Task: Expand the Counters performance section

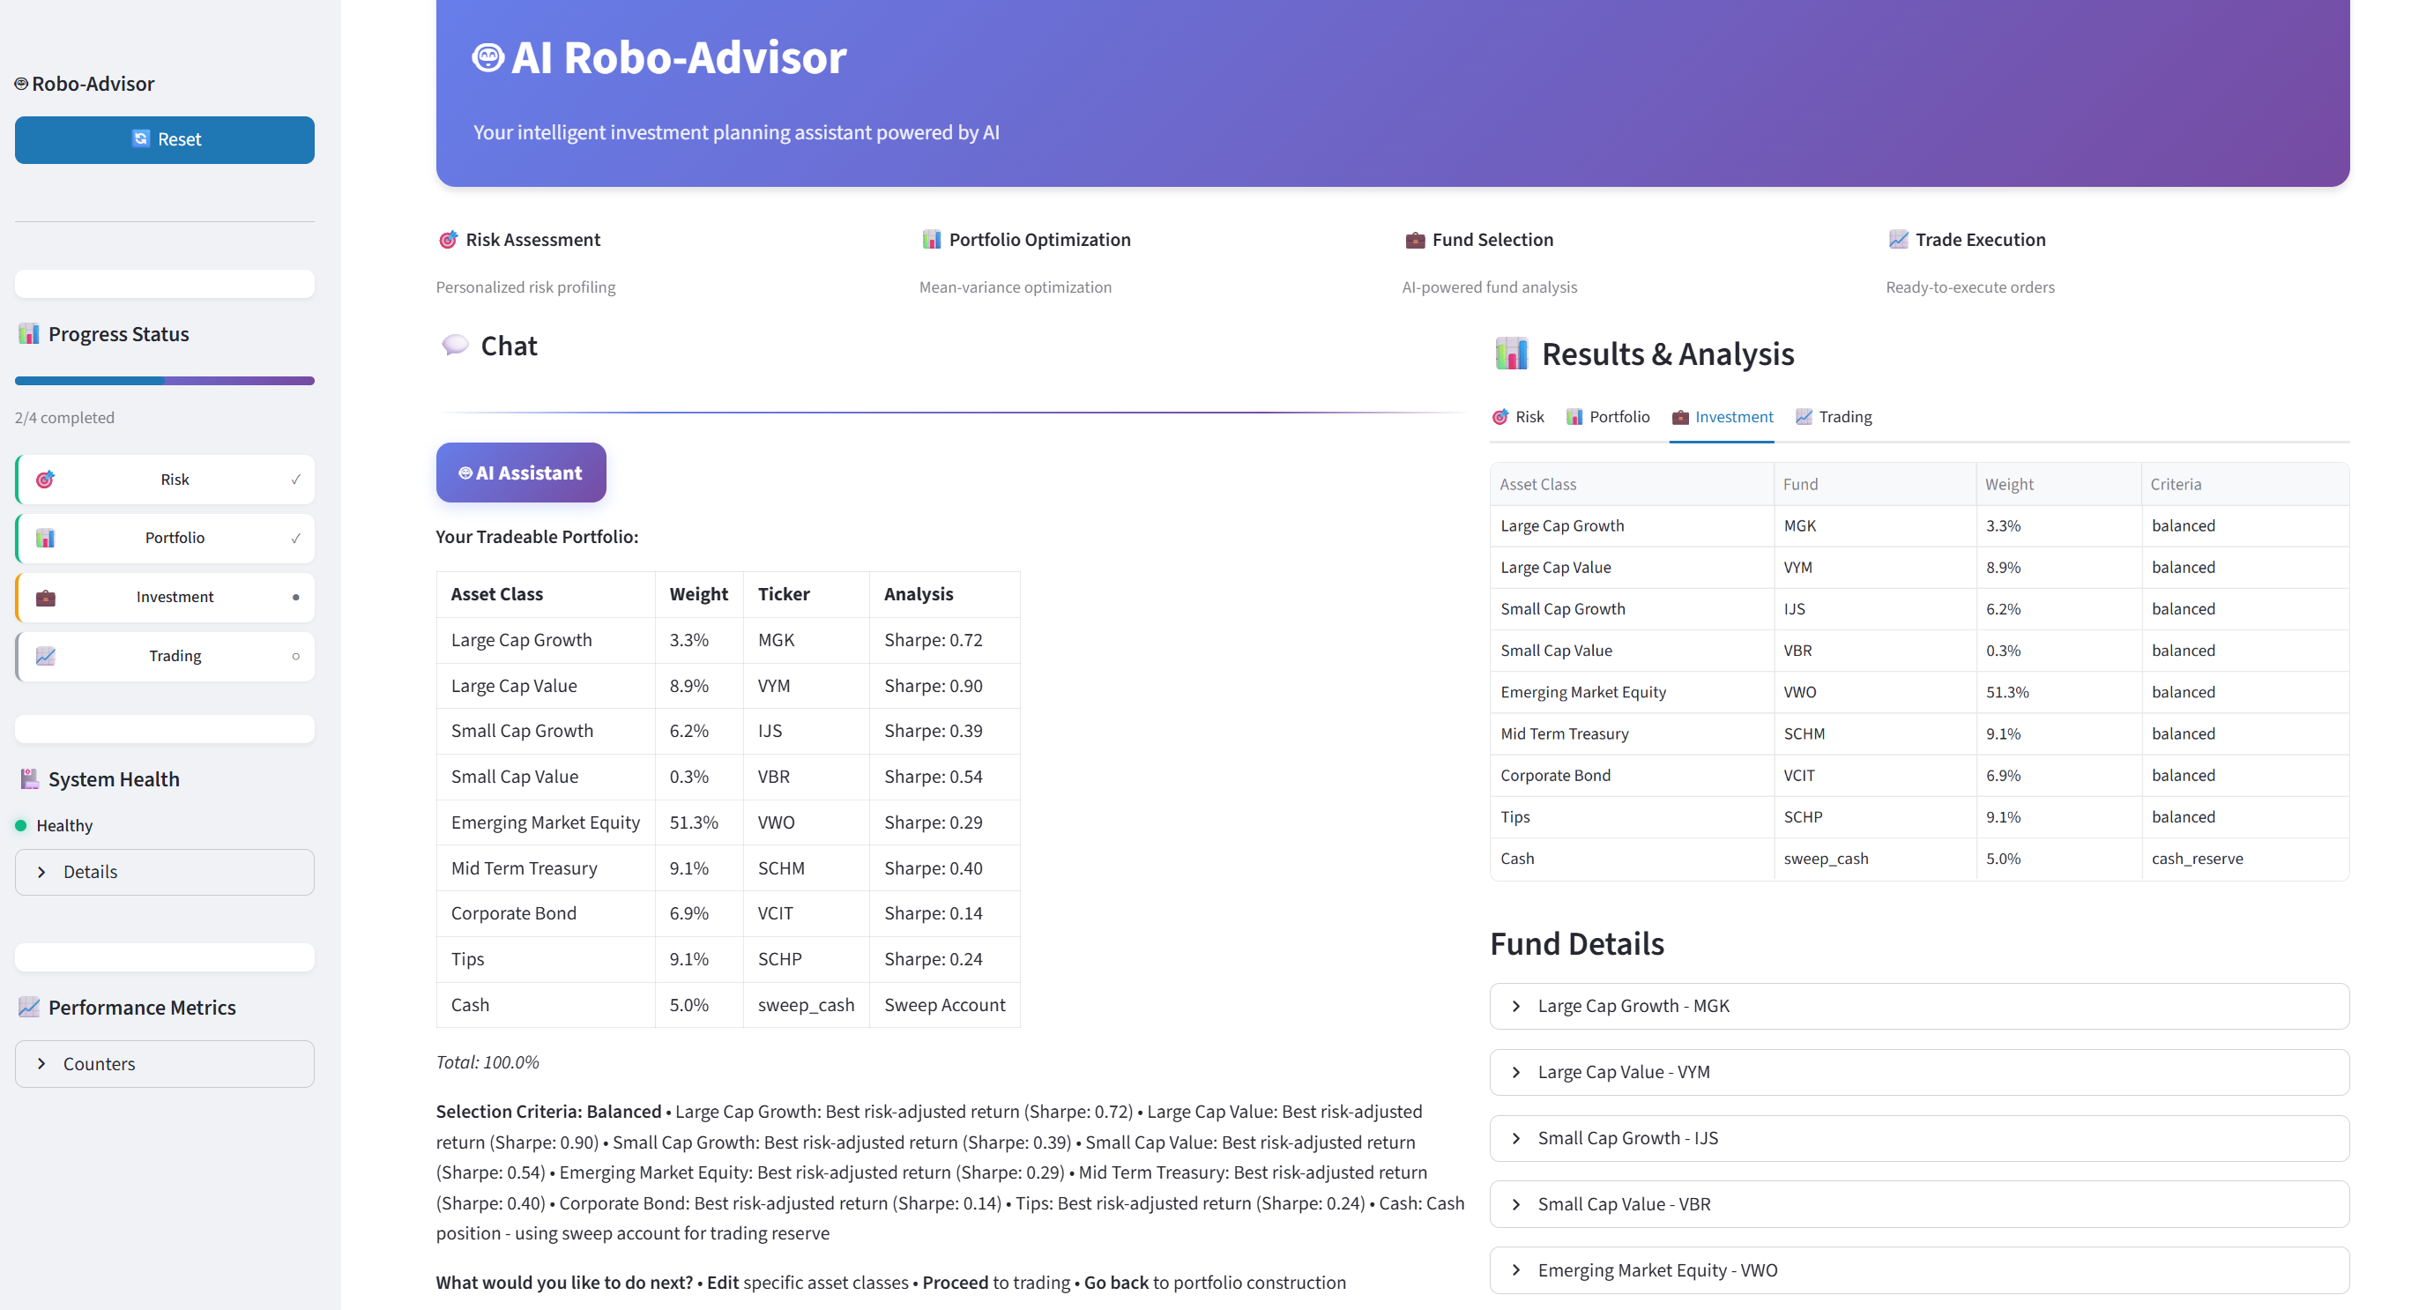Action: click(165, 1064)
